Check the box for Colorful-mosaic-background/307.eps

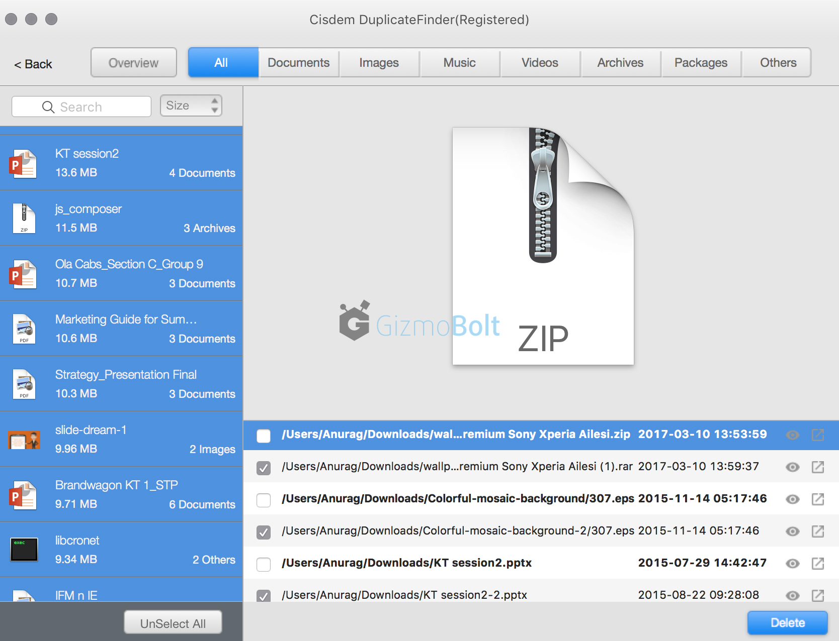click(x=264, y=500)
